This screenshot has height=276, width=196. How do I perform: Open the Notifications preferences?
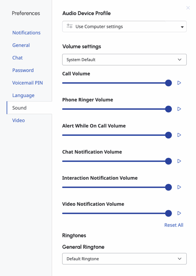(x=26, y=33)
